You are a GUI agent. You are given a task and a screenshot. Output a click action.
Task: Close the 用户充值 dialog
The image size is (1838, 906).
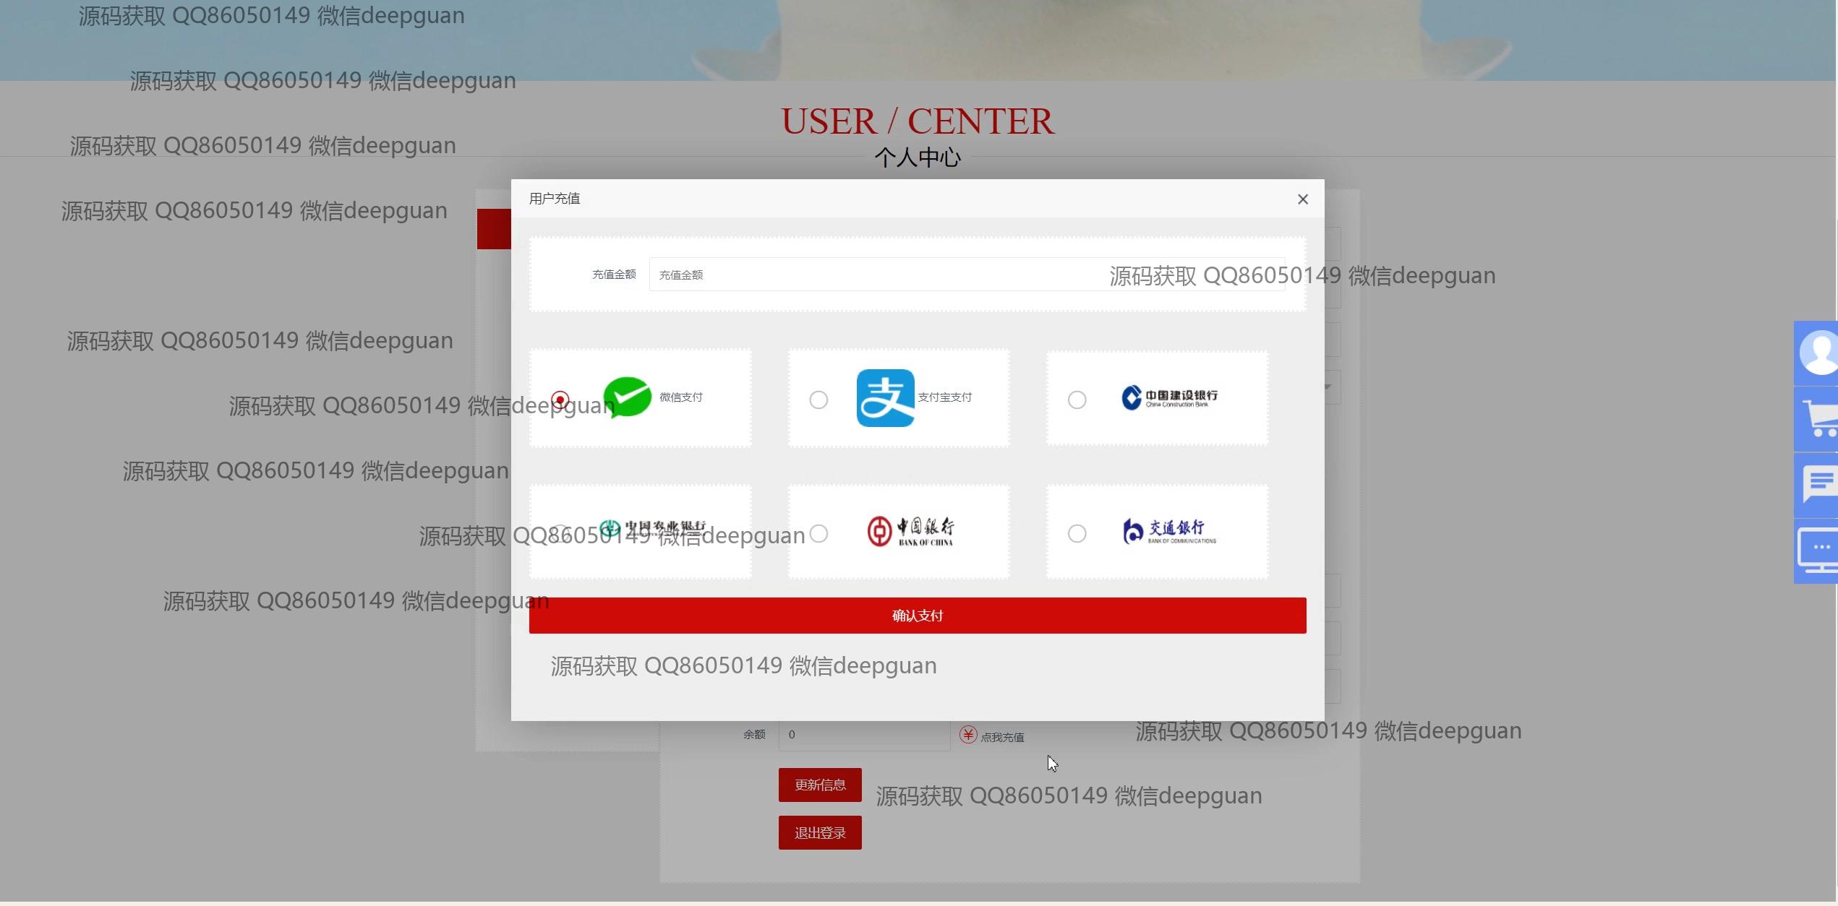tap(1302, 199)
